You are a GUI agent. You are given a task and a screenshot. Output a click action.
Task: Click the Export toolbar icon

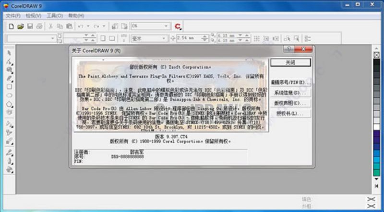(124, 26)
